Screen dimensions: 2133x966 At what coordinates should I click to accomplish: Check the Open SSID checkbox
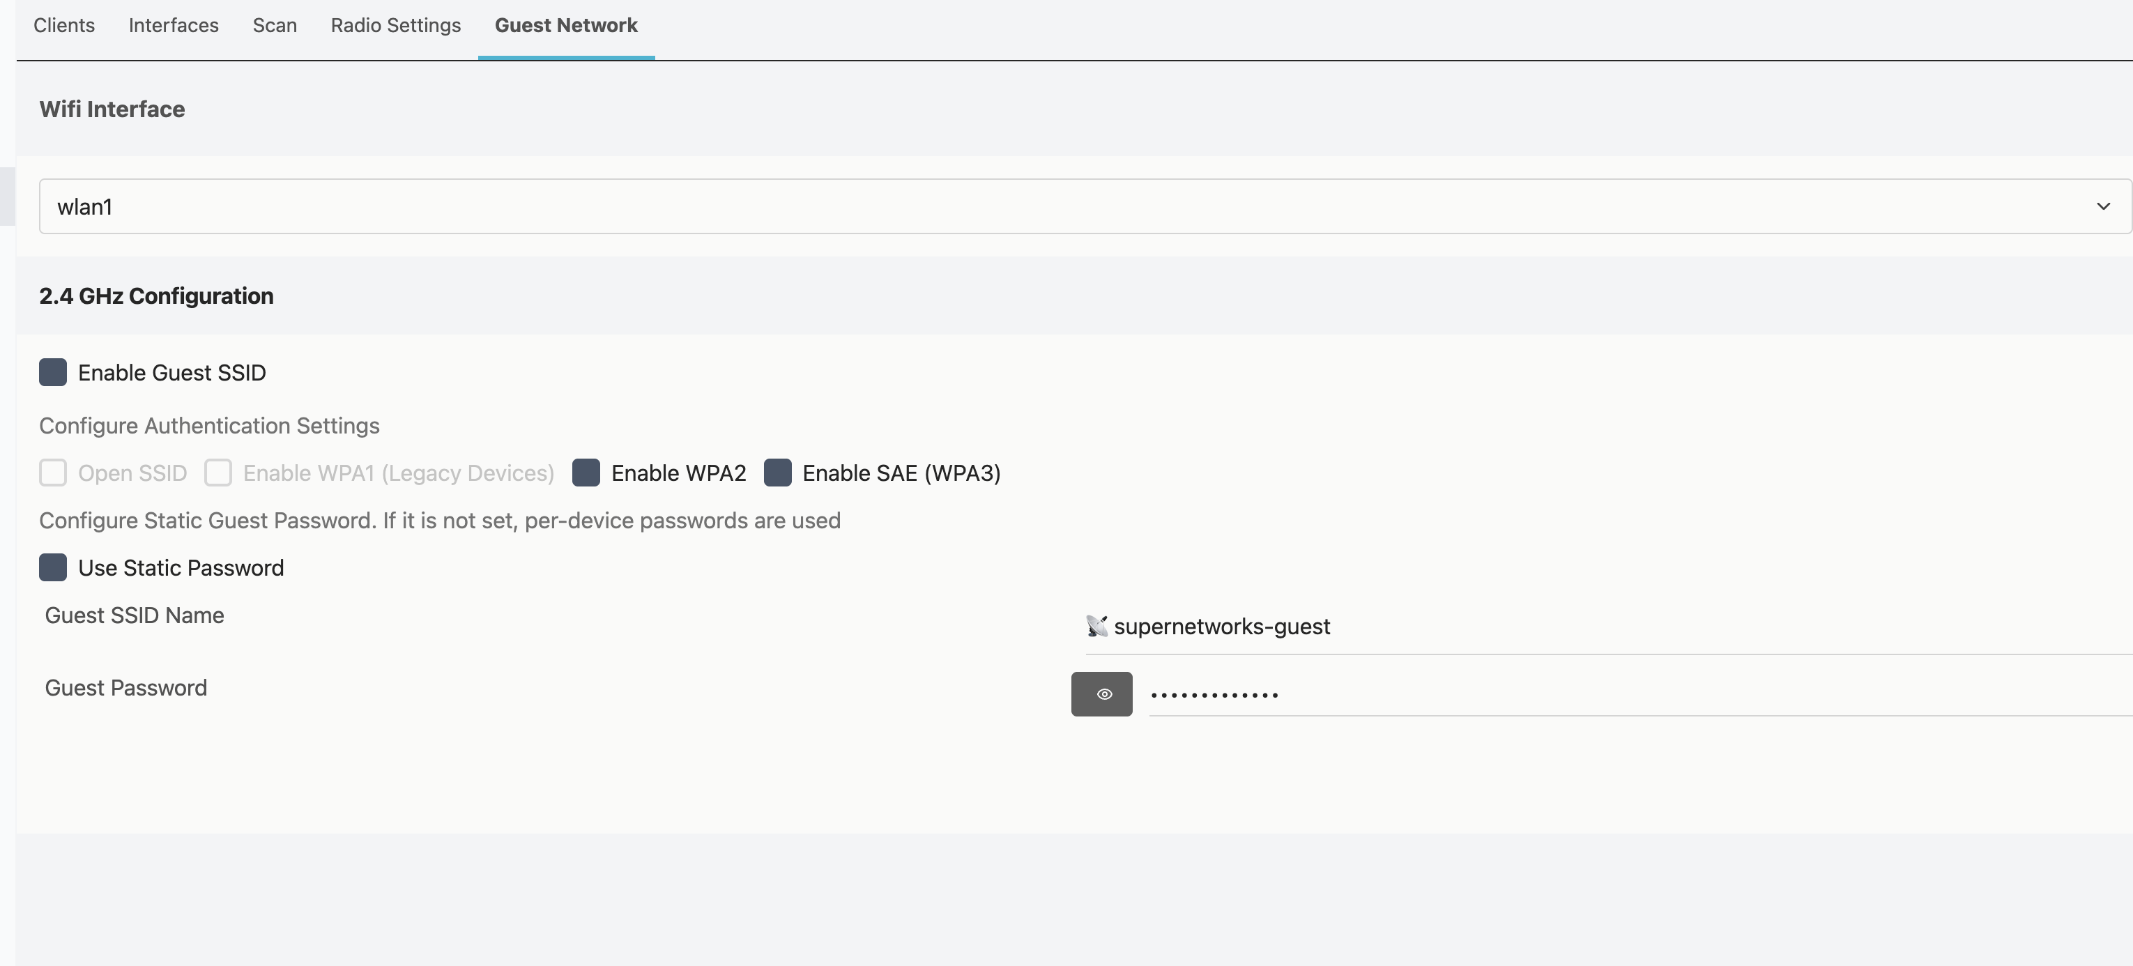[53, 473]
